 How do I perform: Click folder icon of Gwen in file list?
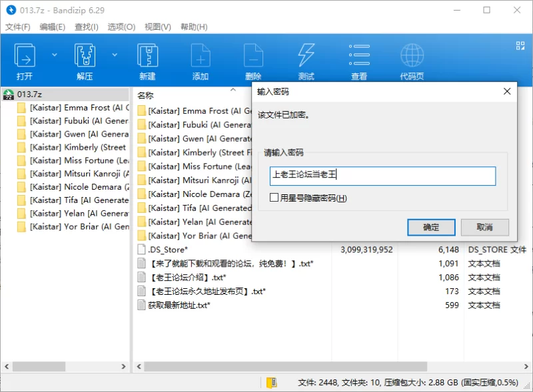point(141,139)
